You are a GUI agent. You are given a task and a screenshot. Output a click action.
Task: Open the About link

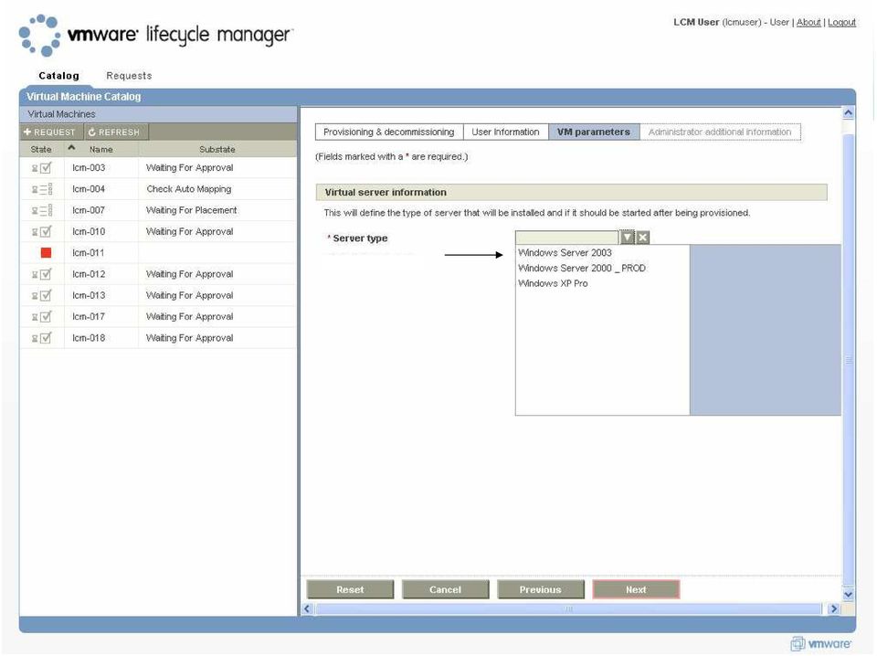point(808,22)
